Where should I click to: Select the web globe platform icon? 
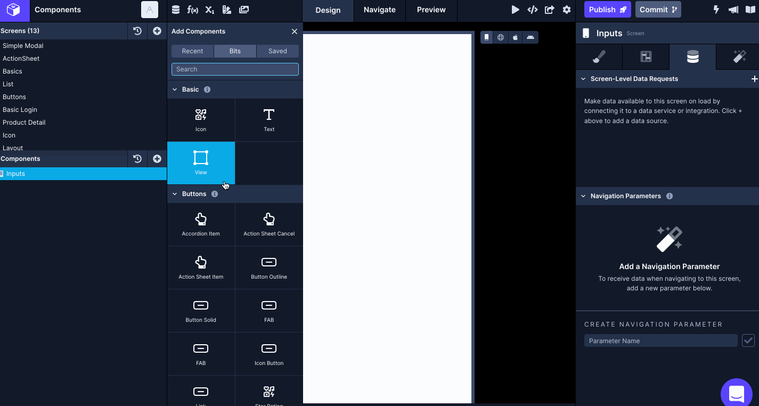tap(501, 37)
